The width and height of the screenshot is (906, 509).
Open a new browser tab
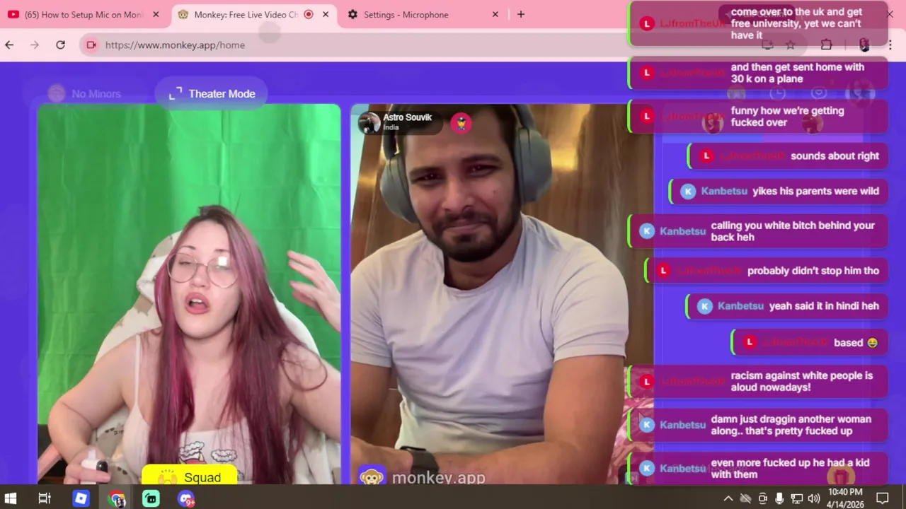tap(521, 14)
